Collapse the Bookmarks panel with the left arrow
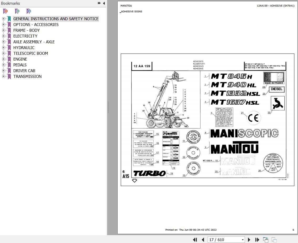 click(104, 3)
